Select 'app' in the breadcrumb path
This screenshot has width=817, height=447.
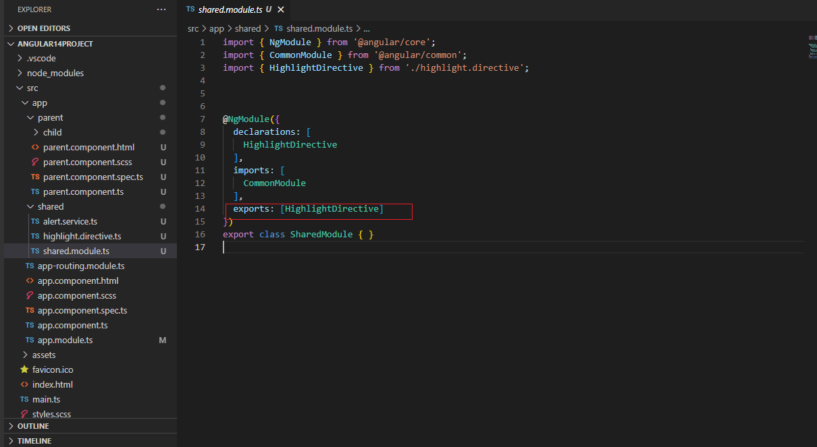pyautogui.click(x=216, y=28)
